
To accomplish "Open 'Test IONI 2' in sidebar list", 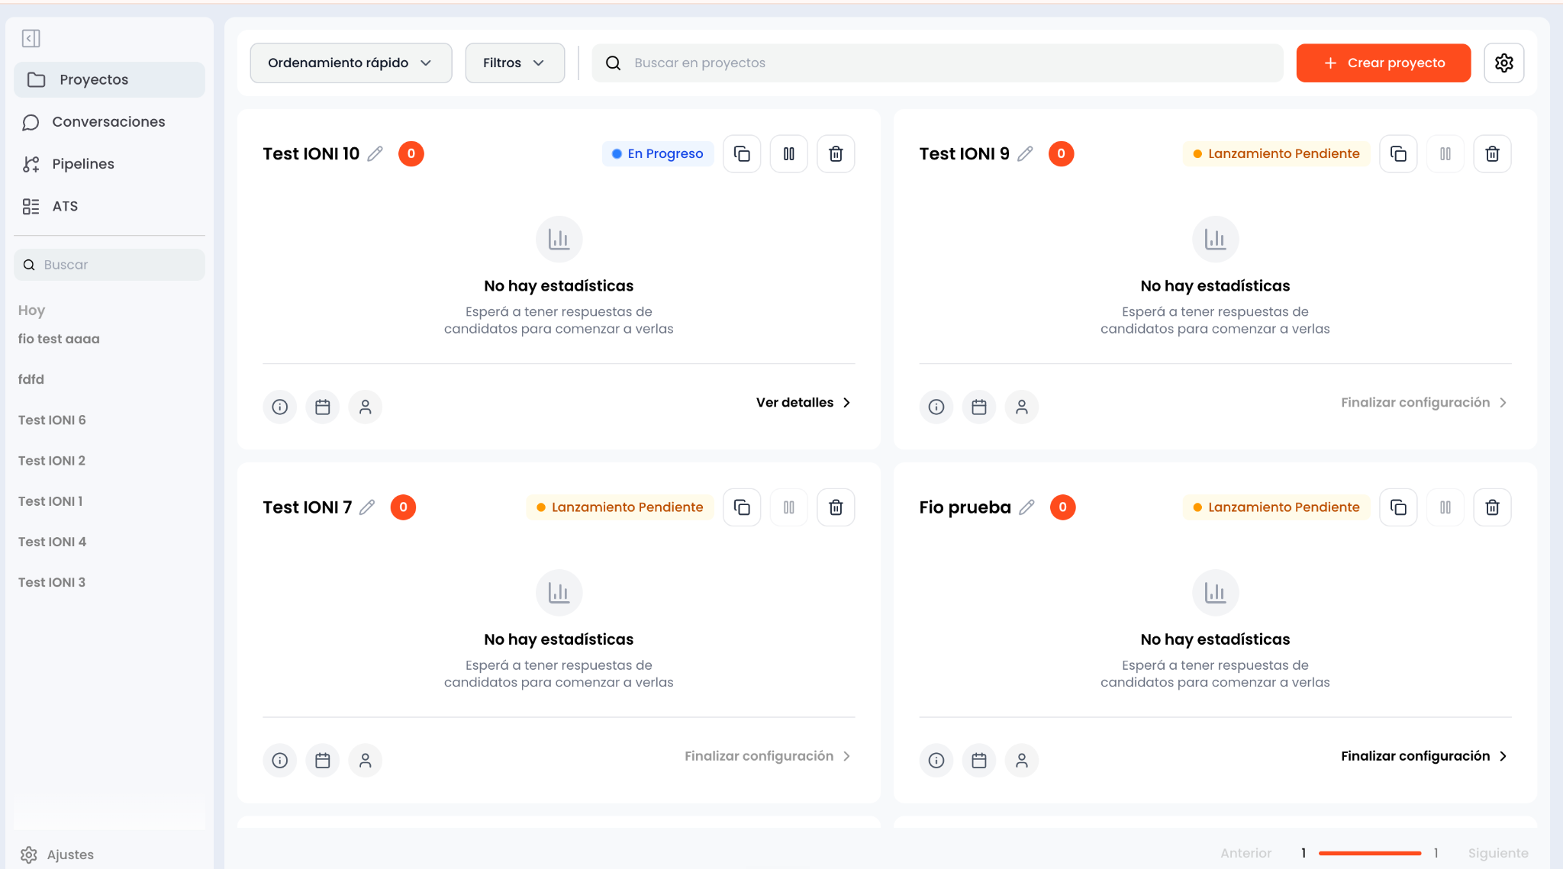I will tap(52, 460).
